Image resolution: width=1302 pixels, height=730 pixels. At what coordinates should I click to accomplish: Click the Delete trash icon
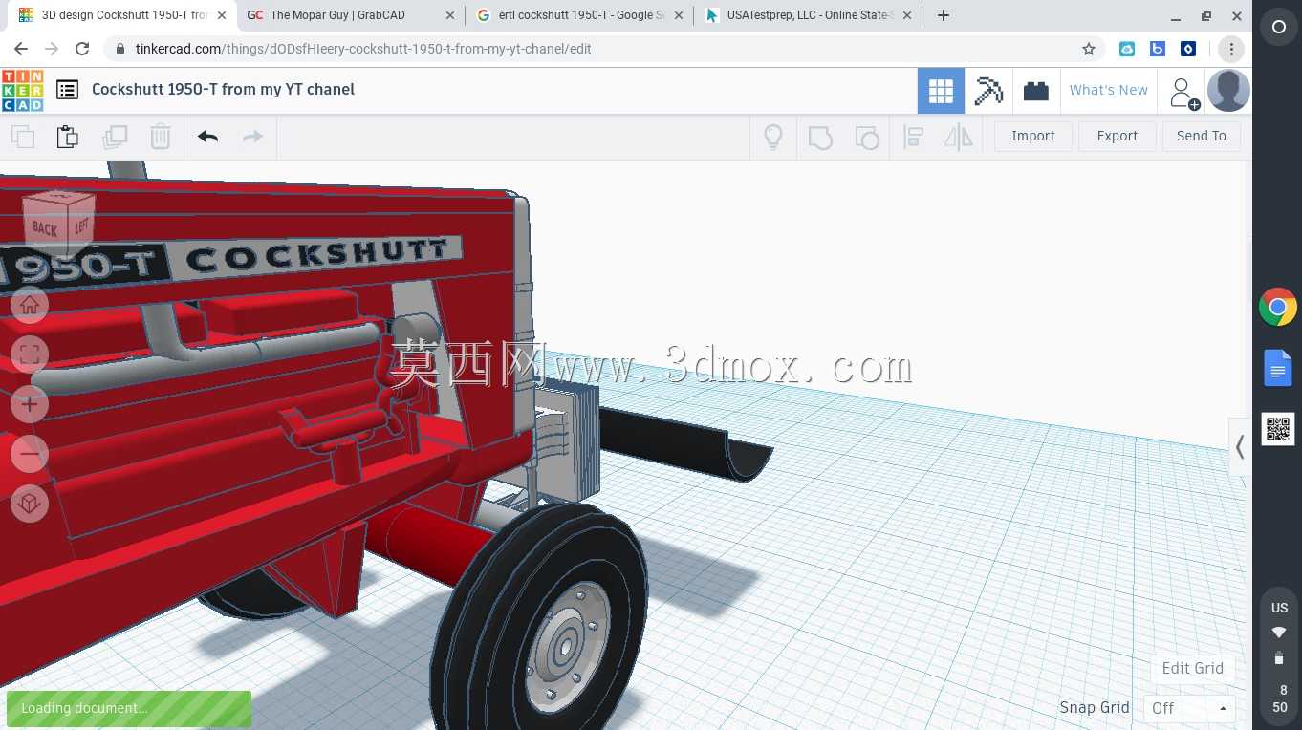coord(161,137)
